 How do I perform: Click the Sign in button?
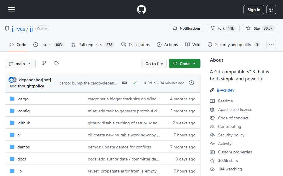point(254,10)
